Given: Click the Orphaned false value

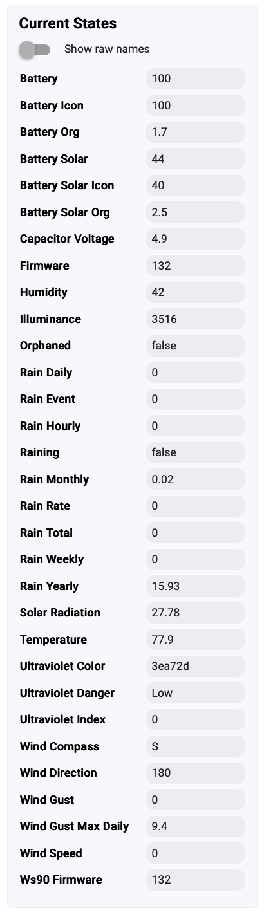Looking at the screenshot, I should [x=196, y=346].
